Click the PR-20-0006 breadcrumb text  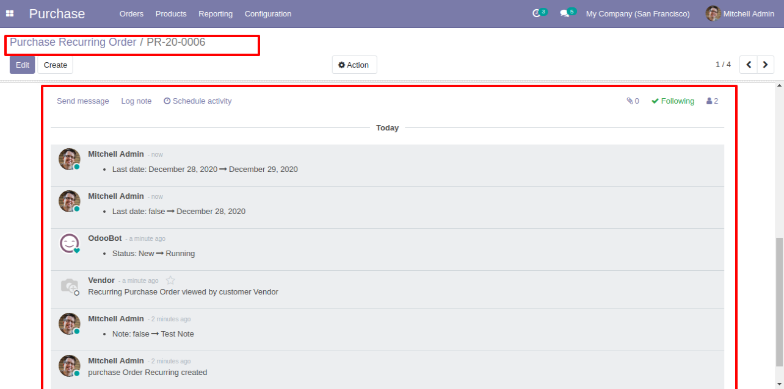pos(176,42)
